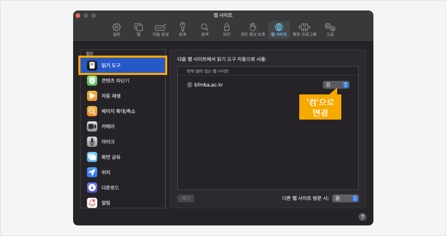Open 개인 정보 보호 (Privacy) pane

[252, 29]
